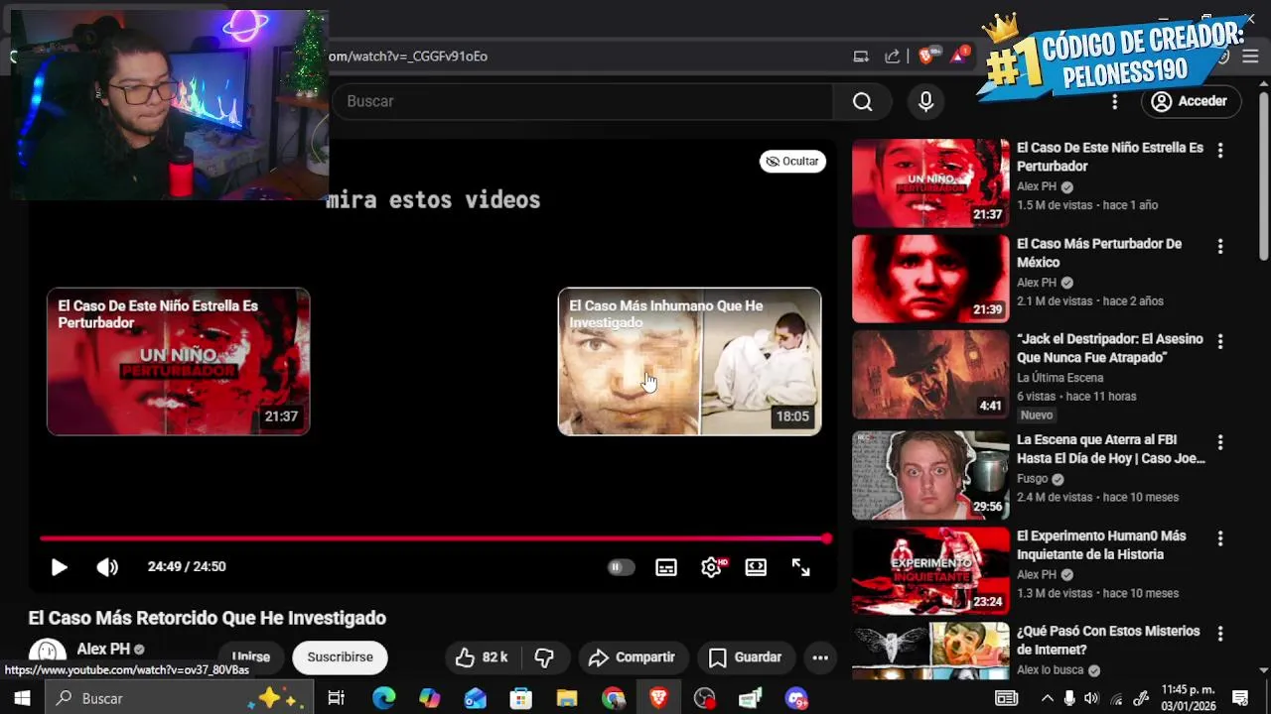Image resolution: width=1271 pixels, height=714 pixels.
Task: Open options menu for 'La Escena que Aterra' video
Action: point(1220,442)
